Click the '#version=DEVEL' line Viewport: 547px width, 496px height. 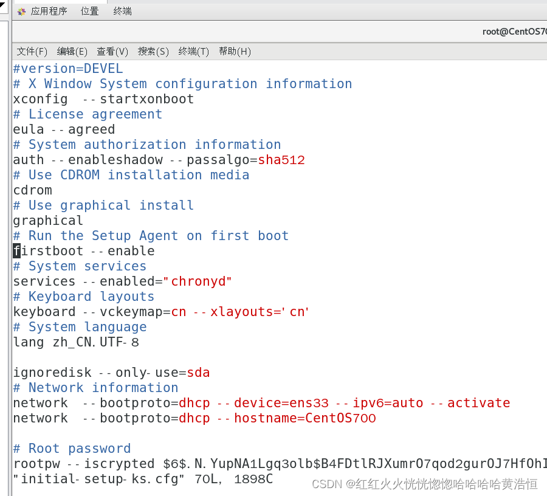pyautogui.click(x=68, y=69)
